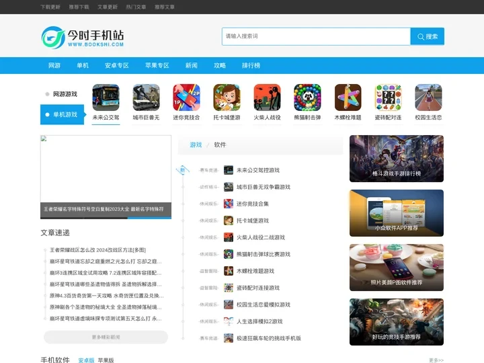Viewport: 484px width, 363px height.
Task: Click small icon beside 人生选择模拟2游戏
Action: point(229,321)
